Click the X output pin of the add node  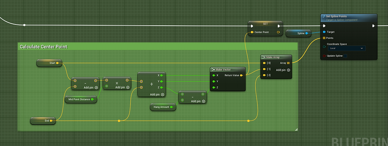click(x=162, y=75)
